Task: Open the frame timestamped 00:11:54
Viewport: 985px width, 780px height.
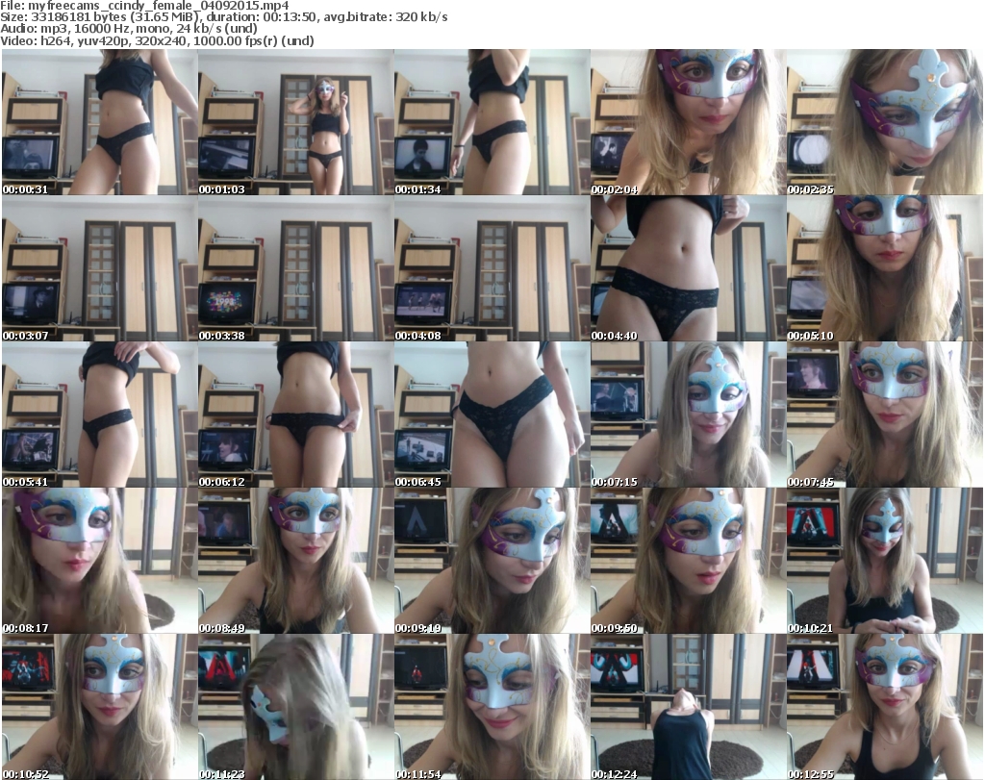Action: click(x=492, y=707)
